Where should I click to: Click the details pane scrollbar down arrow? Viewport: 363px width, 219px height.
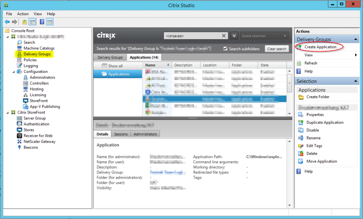[x=289, y=205]
